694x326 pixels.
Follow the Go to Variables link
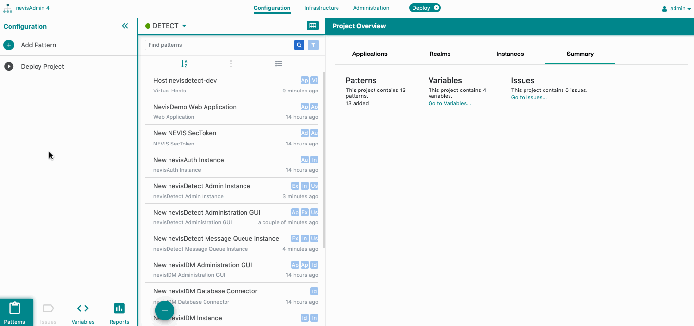click(x=450, y=103)
